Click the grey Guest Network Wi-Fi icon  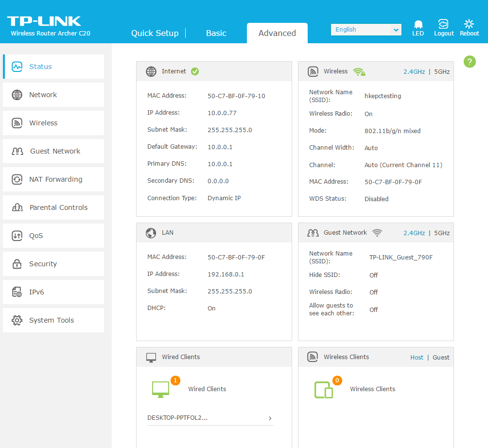(x=377, y=233)
